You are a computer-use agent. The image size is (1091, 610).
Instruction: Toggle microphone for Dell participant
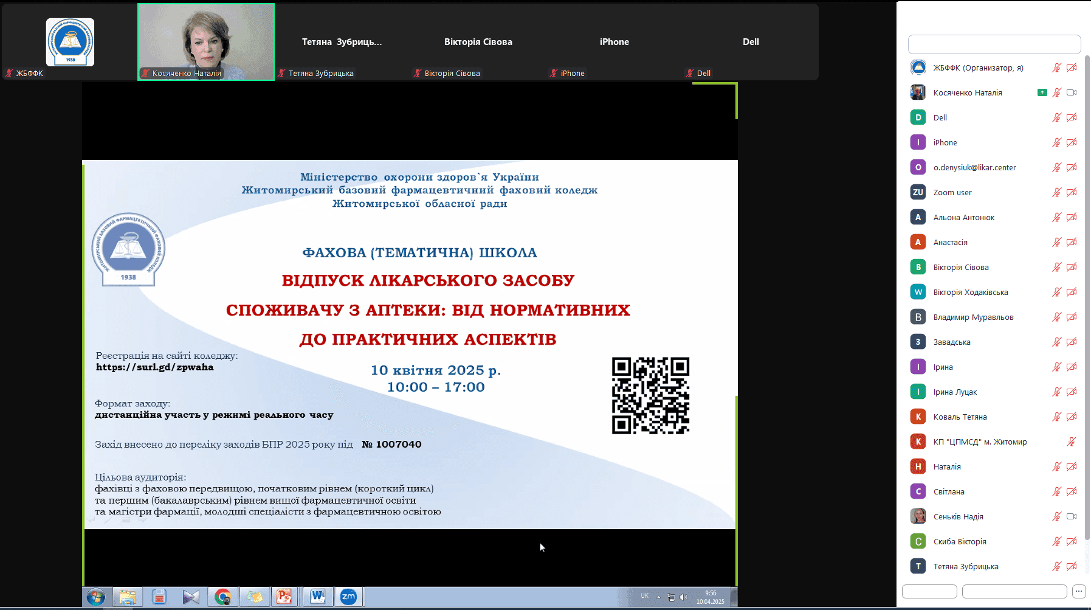coord(1057,117)
